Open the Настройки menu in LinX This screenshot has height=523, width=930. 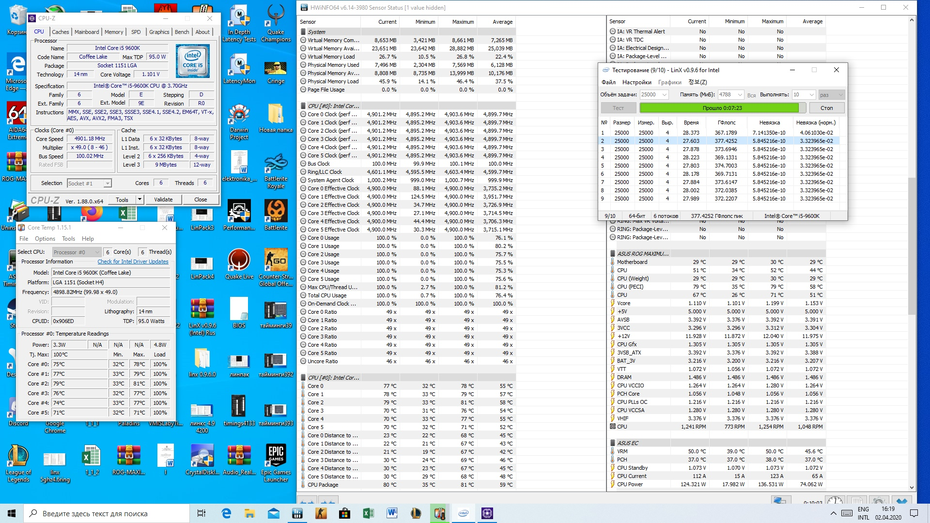[x=636, y=82]
